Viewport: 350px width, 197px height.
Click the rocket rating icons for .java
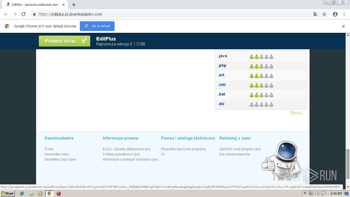(x=261, y=57)
